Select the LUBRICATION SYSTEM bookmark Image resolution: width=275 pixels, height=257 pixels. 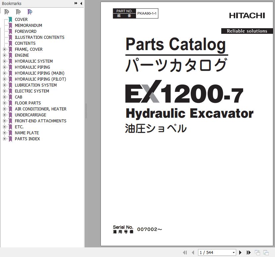(35, 85)
